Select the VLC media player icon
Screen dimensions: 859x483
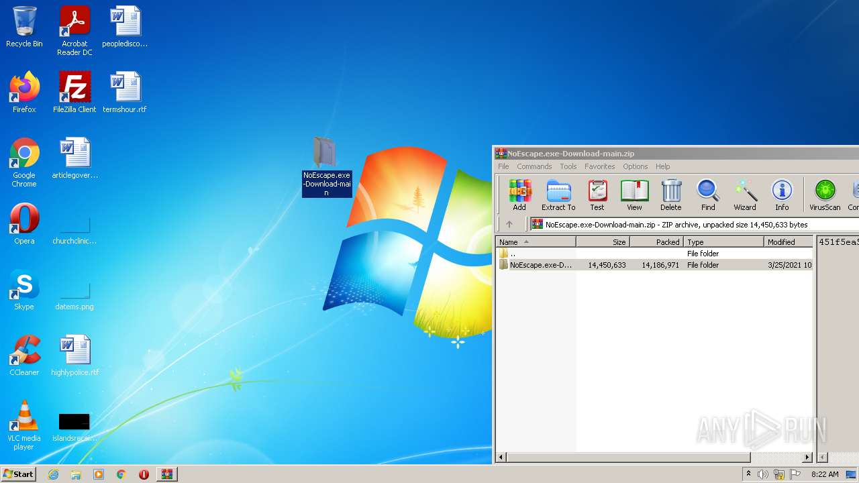[24, 425]
